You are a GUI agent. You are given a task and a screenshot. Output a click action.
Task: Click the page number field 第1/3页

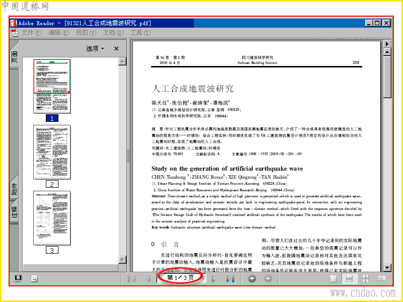(x=180, y=278)
